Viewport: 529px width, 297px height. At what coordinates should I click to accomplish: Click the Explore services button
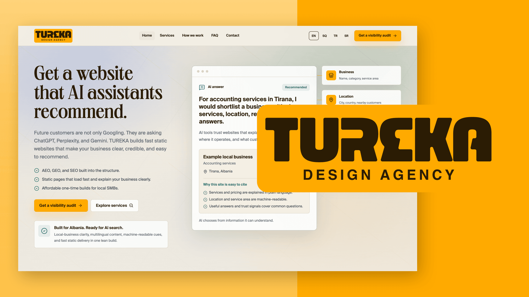114,205
